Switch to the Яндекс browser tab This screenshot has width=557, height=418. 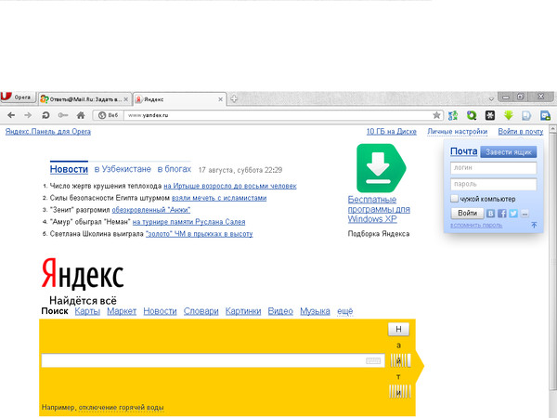pyautogui.click(x=180, y=99)
